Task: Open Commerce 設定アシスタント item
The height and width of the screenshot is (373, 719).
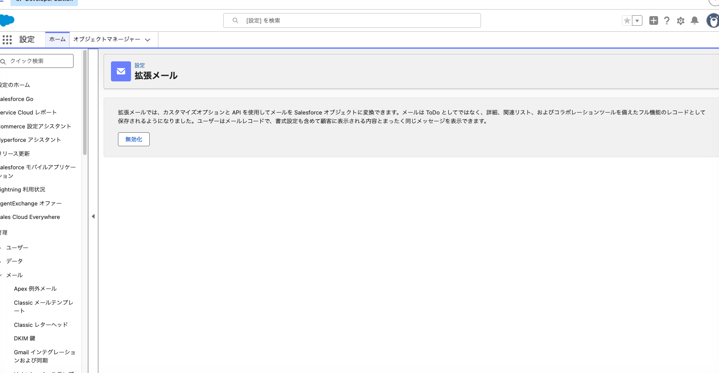Action: click(35, 126)
